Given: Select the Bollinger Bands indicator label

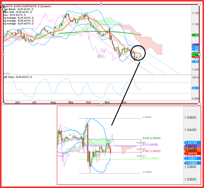Looking at the screenshot, I should point(18,9).
